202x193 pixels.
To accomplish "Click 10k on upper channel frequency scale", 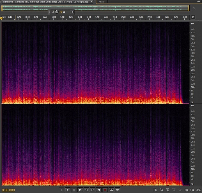I will click(x=193, y=87).
